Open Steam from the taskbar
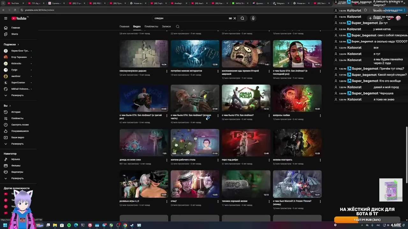 click(x=132, y=225)
